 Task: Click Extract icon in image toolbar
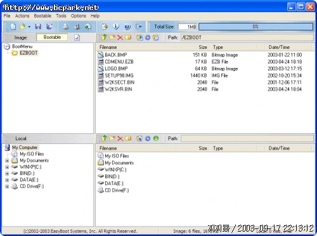(x=139, y=37)
